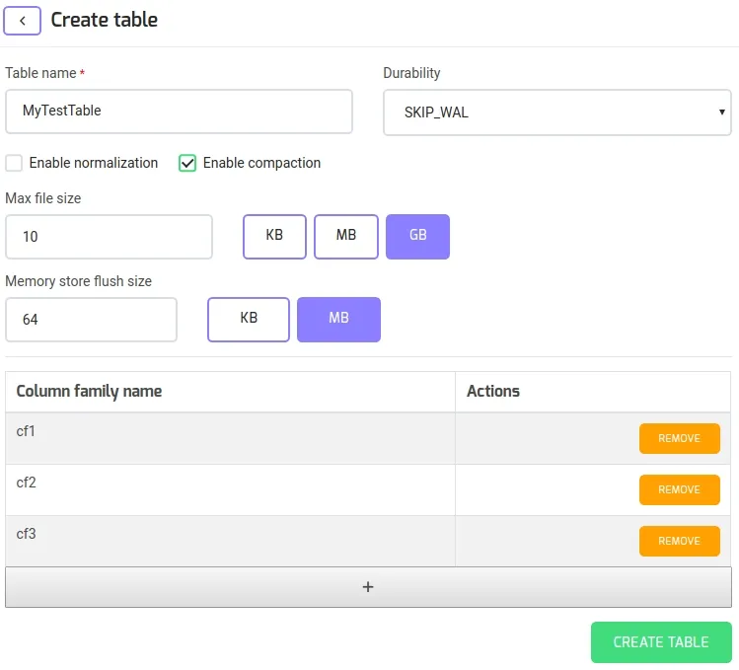Select KB for memory store flush size

pyautogui.click(x=249, y=319)
